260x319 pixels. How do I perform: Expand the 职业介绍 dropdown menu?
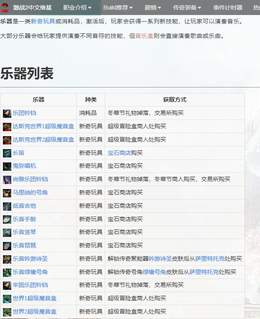click(x=77, y=7)
